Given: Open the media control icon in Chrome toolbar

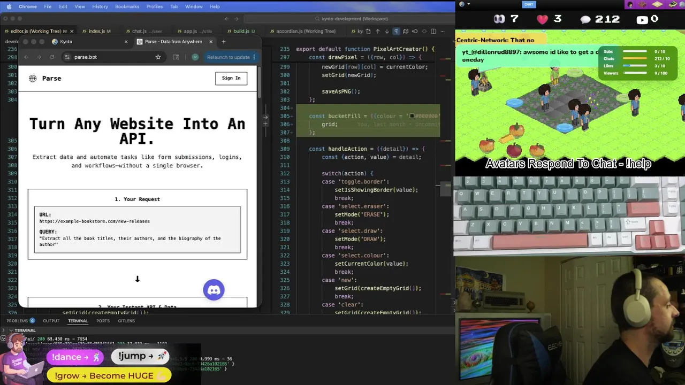Looking at the screenshot, I should pyautogui.click(x=176, y=57).
